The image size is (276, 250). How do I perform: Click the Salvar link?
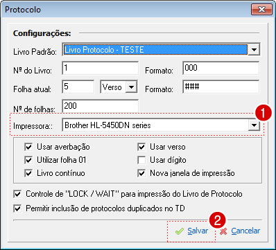click(x=198, y=231)
